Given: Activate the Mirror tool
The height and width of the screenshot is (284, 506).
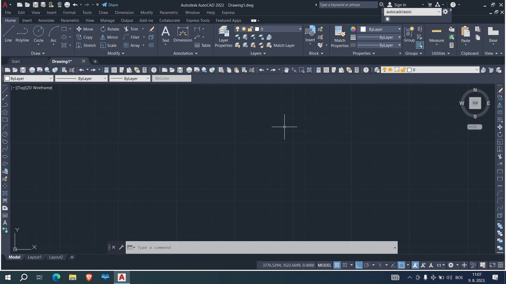Looking at the screenshot, I should coord(109,37).
